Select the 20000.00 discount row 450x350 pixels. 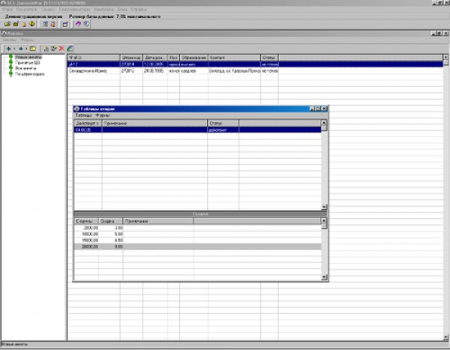(197, 247)
